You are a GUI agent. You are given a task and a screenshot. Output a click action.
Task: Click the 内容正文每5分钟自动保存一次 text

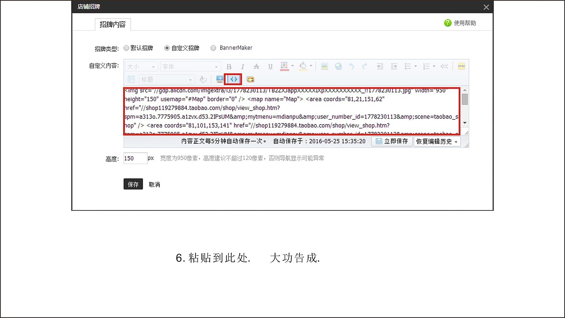224,142
